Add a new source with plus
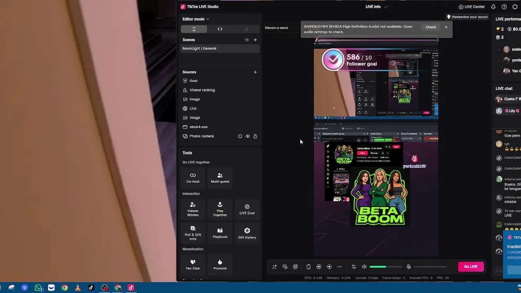Viewport: 521px width, 293px height. pyautogui.click(x=255, y=72)
